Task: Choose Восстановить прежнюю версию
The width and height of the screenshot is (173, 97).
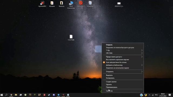Action: tap(123, 60)
